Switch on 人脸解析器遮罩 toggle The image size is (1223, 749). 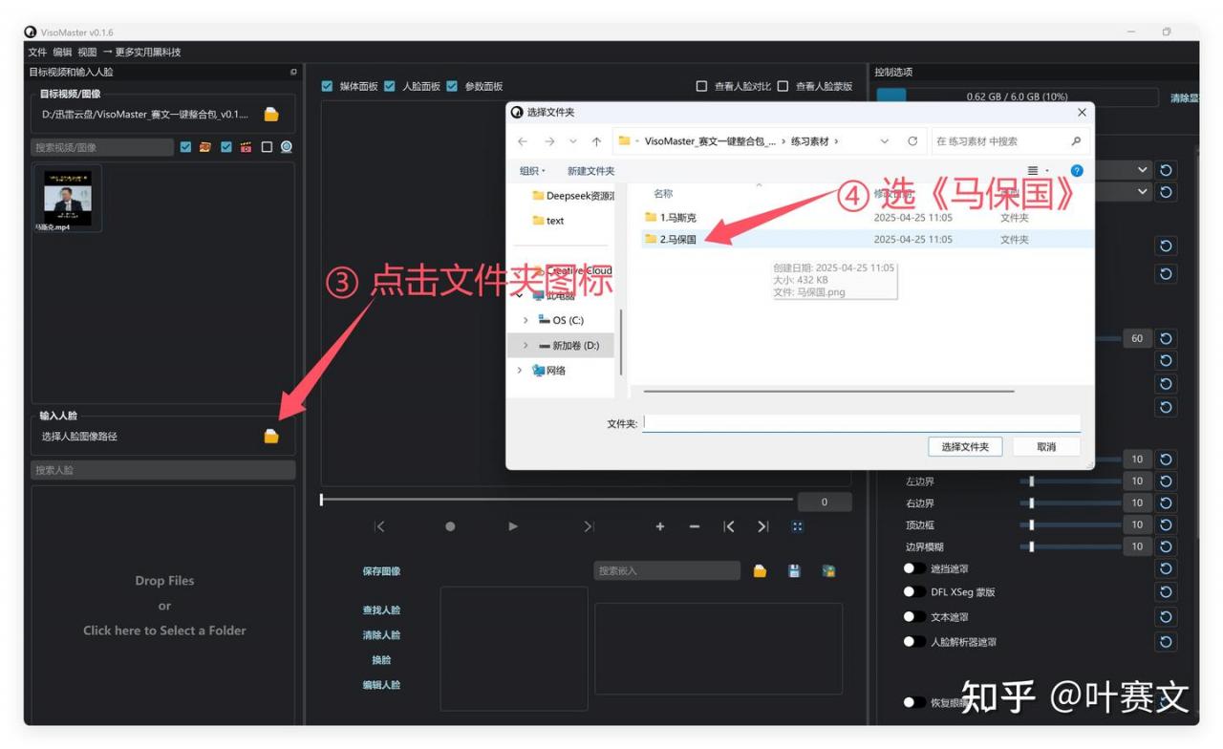[914, 642]
